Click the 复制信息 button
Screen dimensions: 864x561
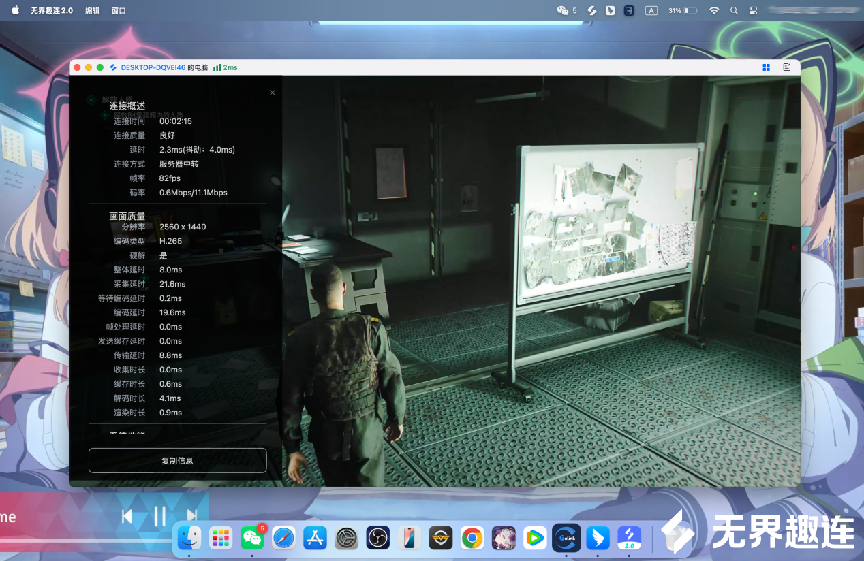pos(177,460)
